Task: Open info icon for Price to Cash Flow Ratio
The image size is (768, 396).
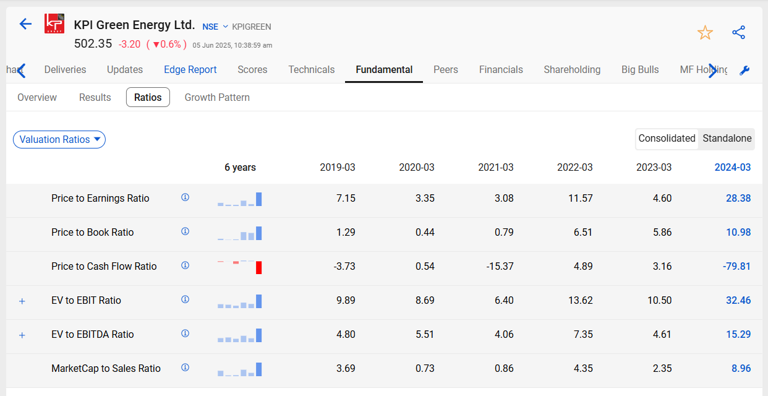Action: click(x=185, y=265)
